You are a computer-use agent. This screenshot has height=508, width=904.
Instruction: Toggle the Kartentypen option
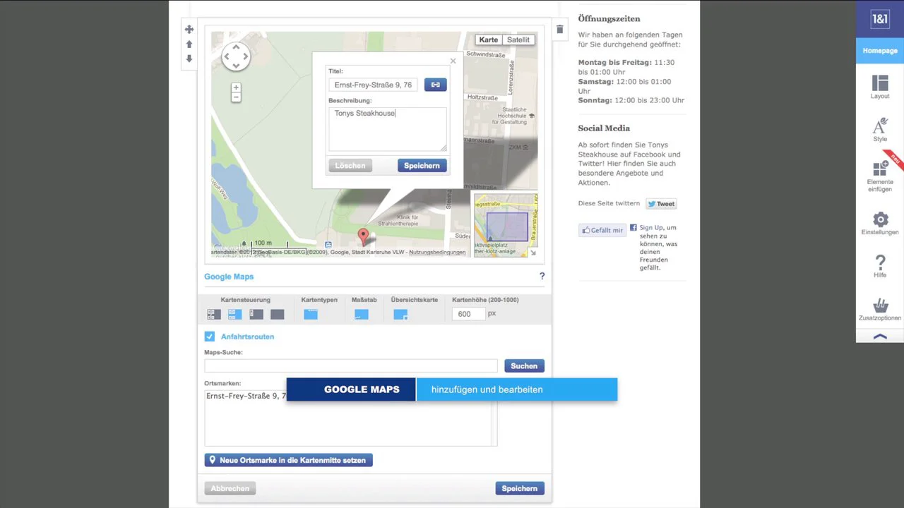point(311,315)
